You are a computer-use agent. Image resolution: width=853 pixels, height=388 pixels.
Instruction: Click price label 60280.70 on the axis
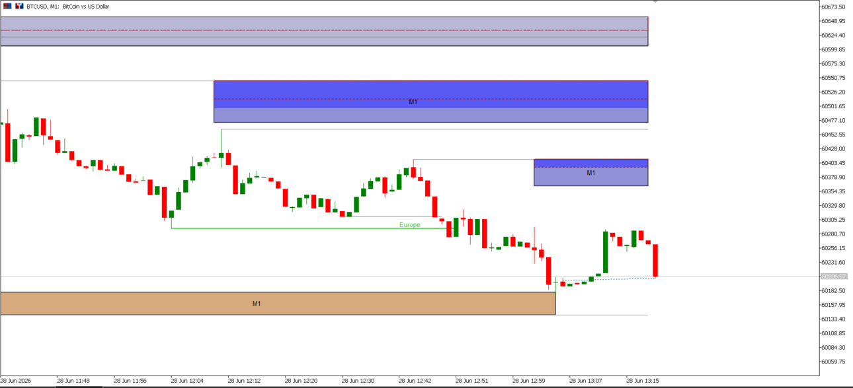(x=833, y=234)
